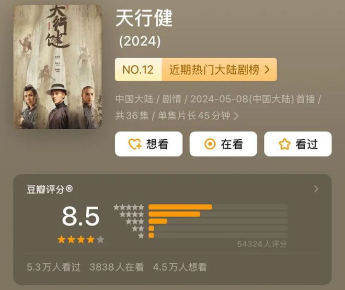
Task: Open 近期热门大陆剧榜 chart list
Action: pyautogui.click(x=214, y=70)
